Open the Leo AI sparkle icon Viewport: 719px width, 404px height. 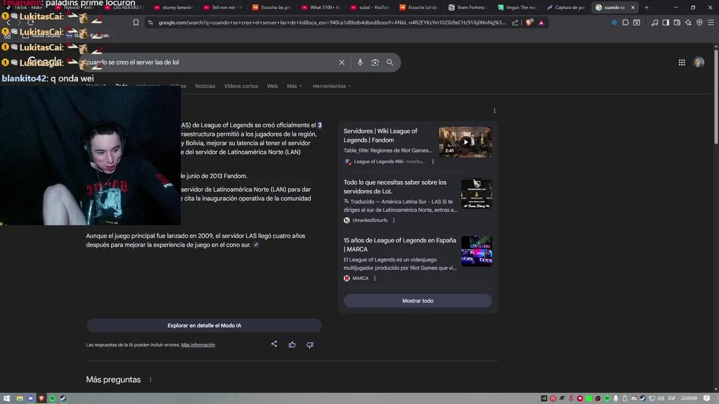click(688, 22)
